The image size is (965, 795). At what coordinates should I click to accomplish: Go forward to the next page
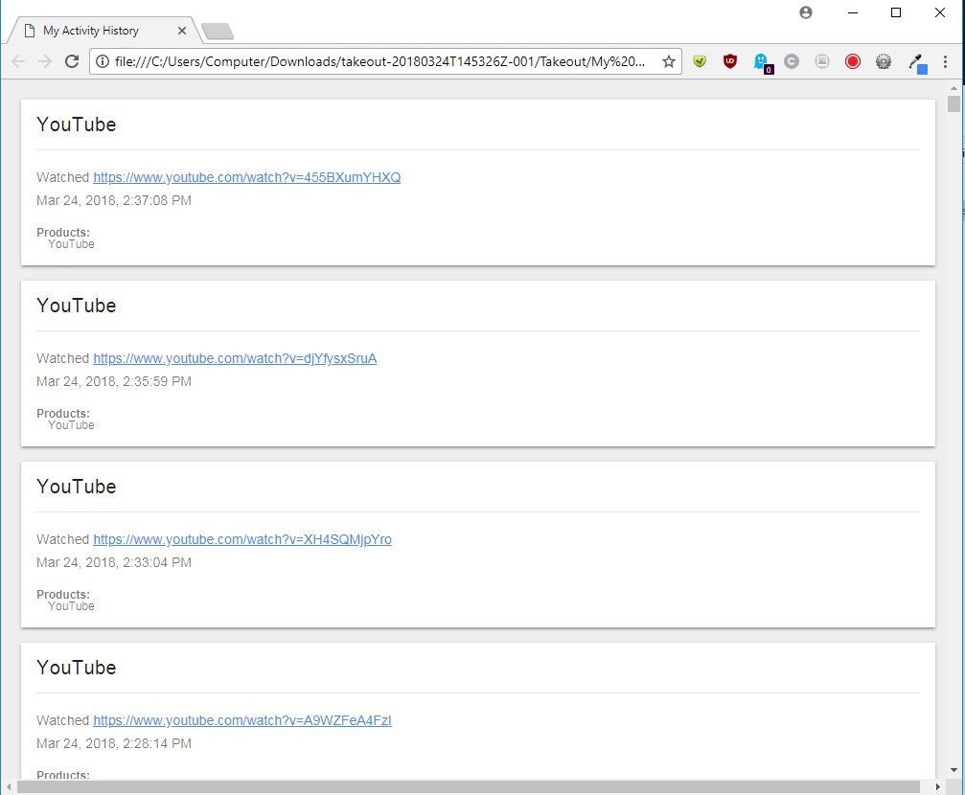(x=45, y=61)
